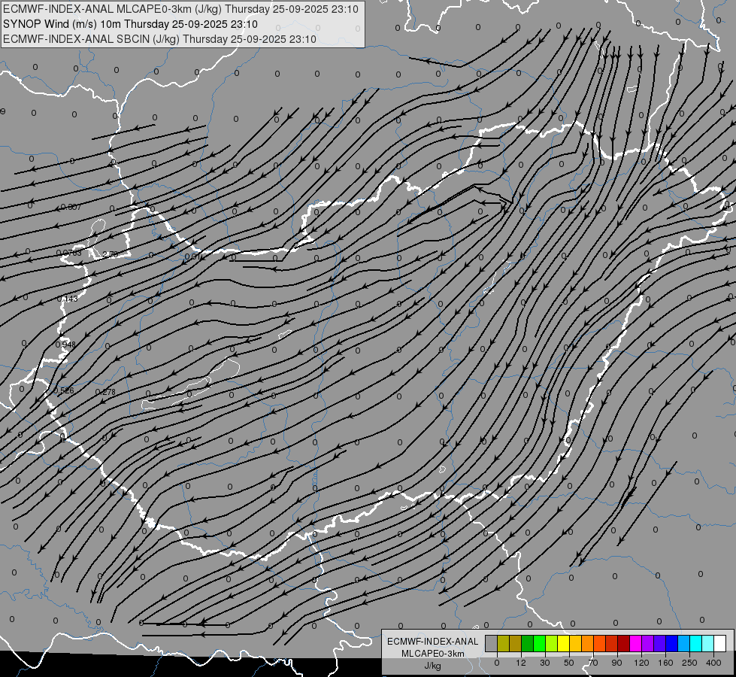Click the gray swatch in the legend
The height and width of the screenshot is (677, 736).
492,643
